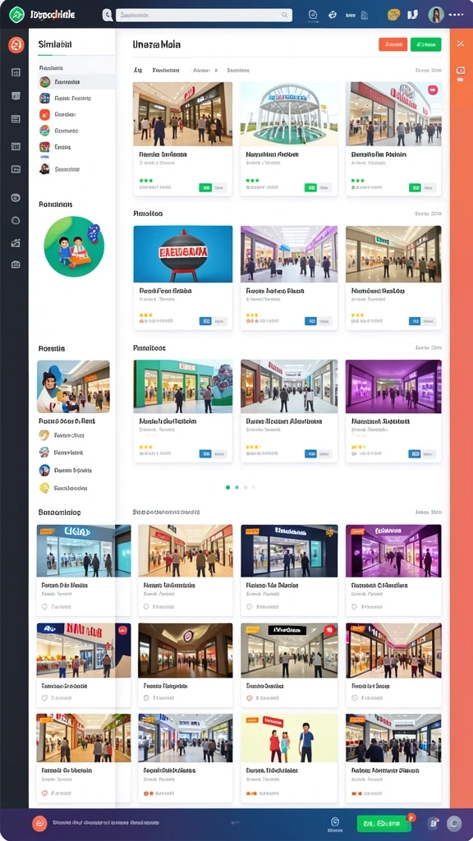This screenshot has width=473, height=841.
Task: Click the green button on first mall card
Action: [x=204, y=188]
